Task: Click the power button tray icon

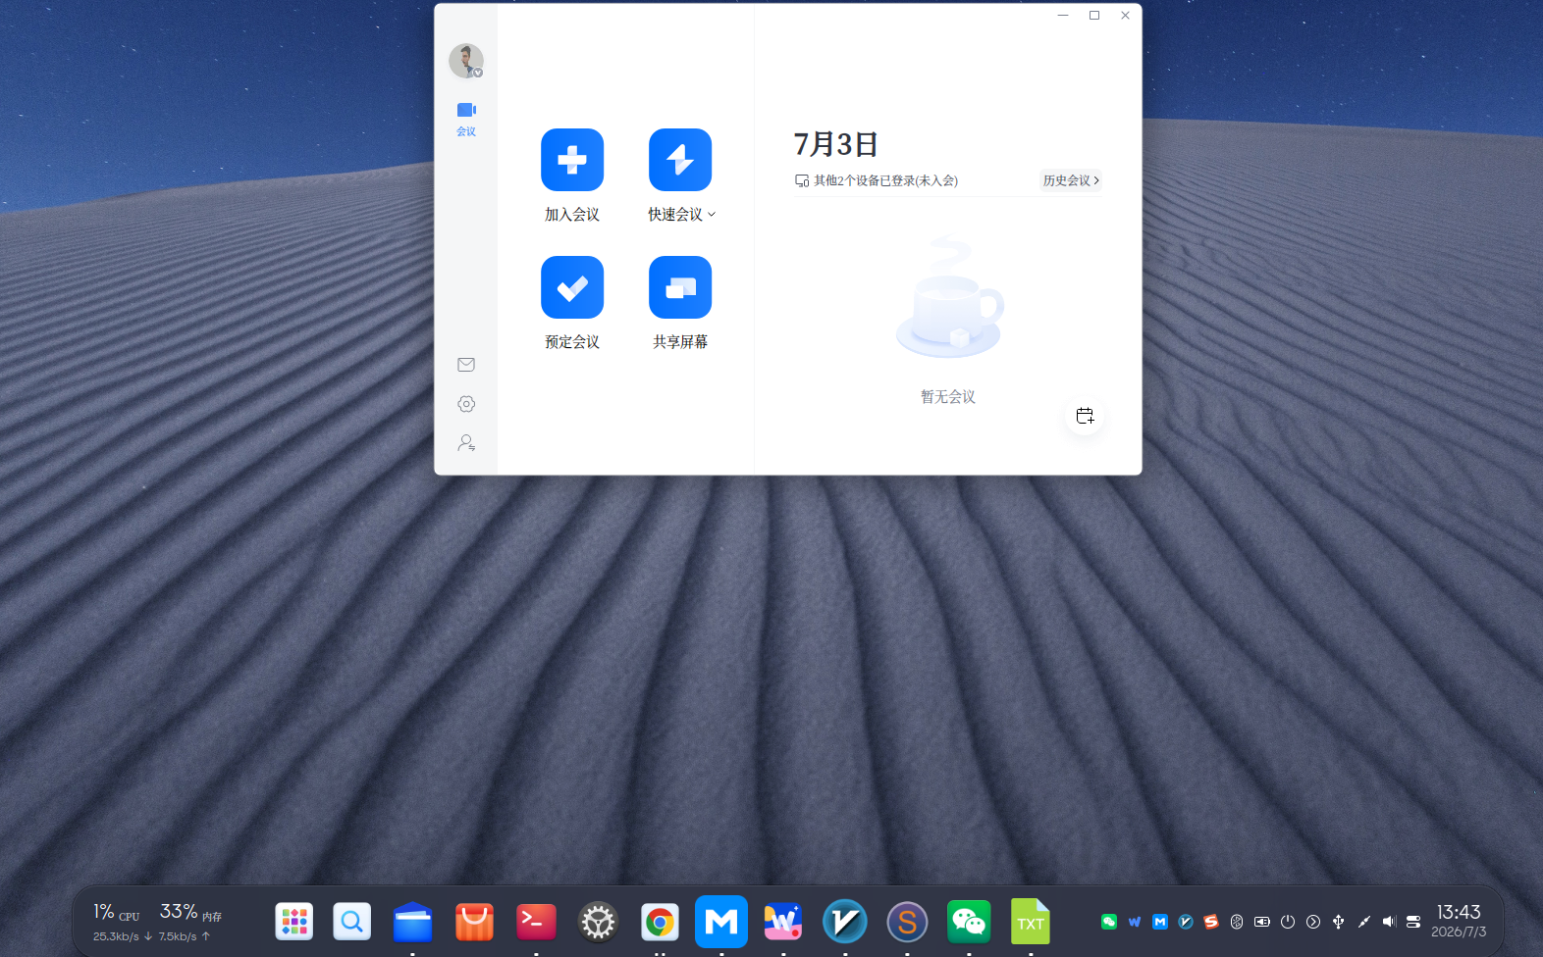Action: click(x=1288, y=922)
